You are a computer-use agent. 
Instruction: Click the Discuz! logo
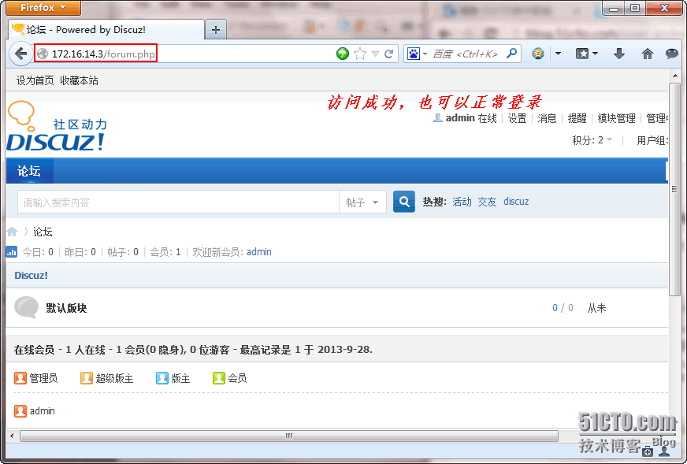57,126
